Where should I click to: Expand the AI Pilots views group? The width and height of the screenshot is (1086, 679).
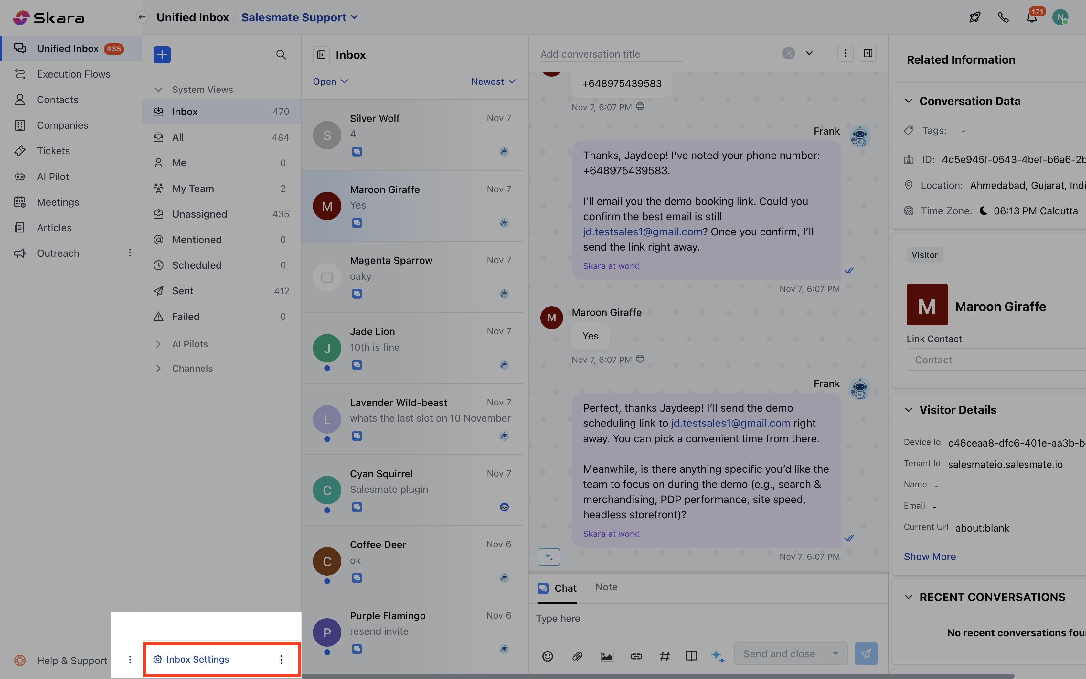pos(189,344)
